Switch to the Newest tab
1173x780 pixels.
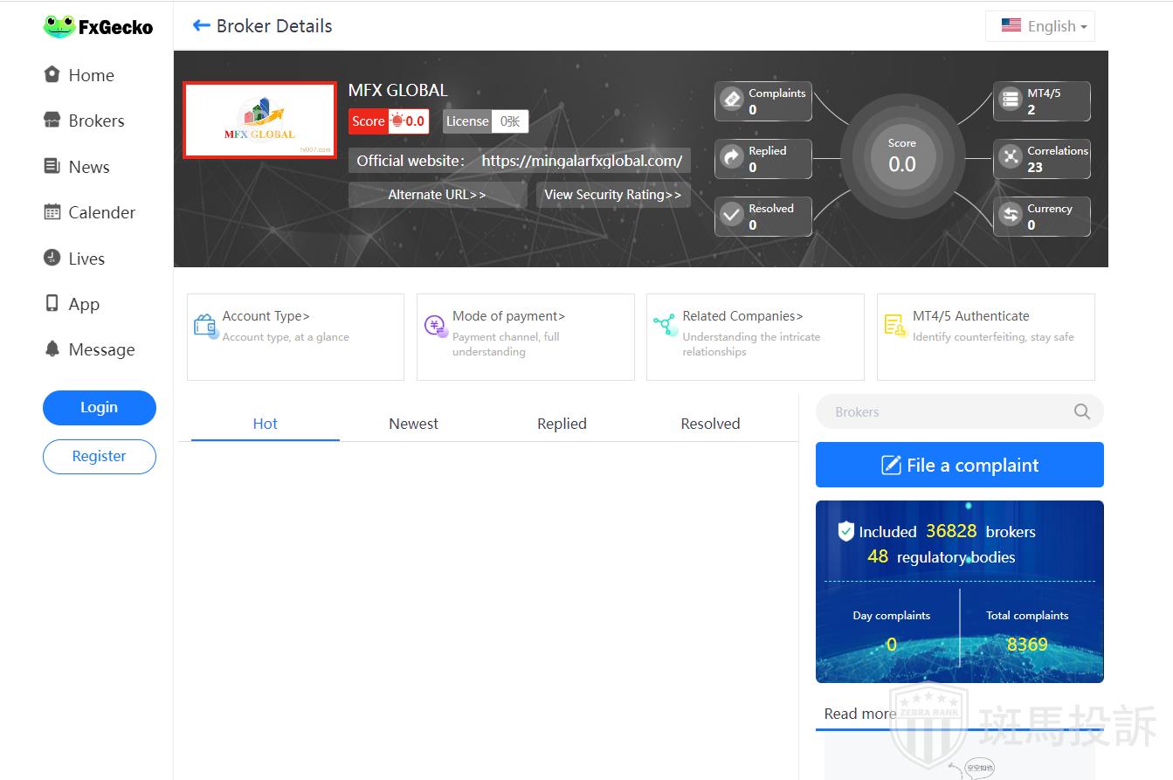pos(413,424)
